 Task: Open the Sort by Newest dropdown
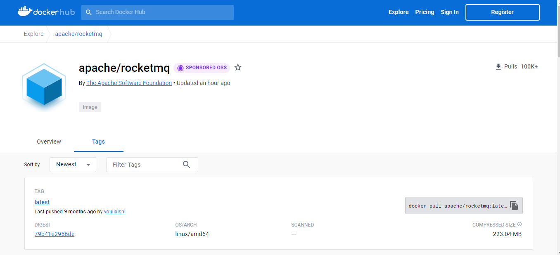tap(73, 165)
